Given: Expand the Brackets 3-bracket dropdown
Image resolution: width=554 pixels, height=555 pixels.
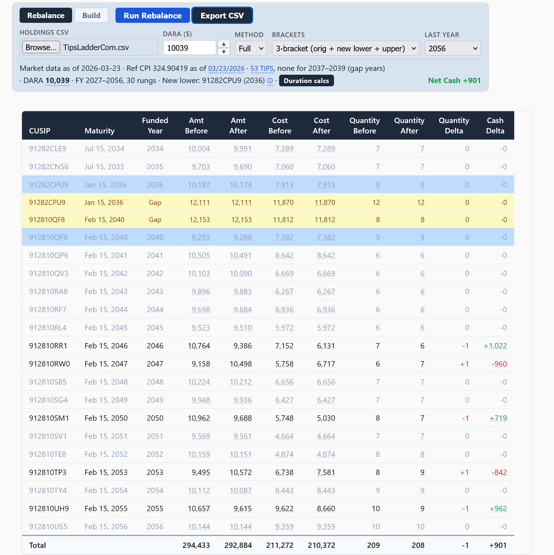Looking at the screenshot, I should [x=346, y=48].
